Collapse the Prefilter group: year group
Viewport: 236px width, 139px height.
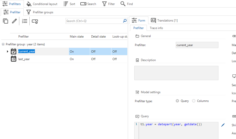(3, 44)
